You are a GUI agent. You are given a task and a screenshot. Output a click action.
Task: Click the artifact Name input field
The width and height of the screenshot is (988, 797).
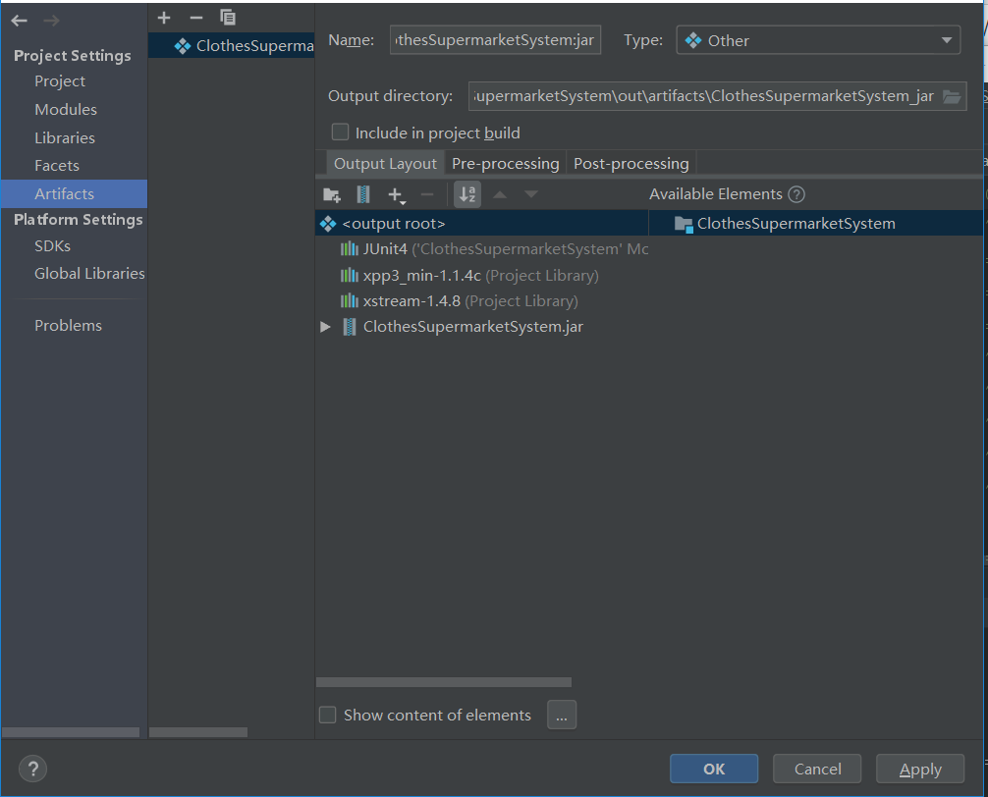pyautogui.click(x=495, y=40)
